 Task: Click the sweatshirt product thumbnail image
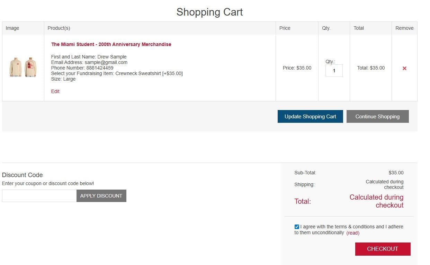[x=23, y=67]
